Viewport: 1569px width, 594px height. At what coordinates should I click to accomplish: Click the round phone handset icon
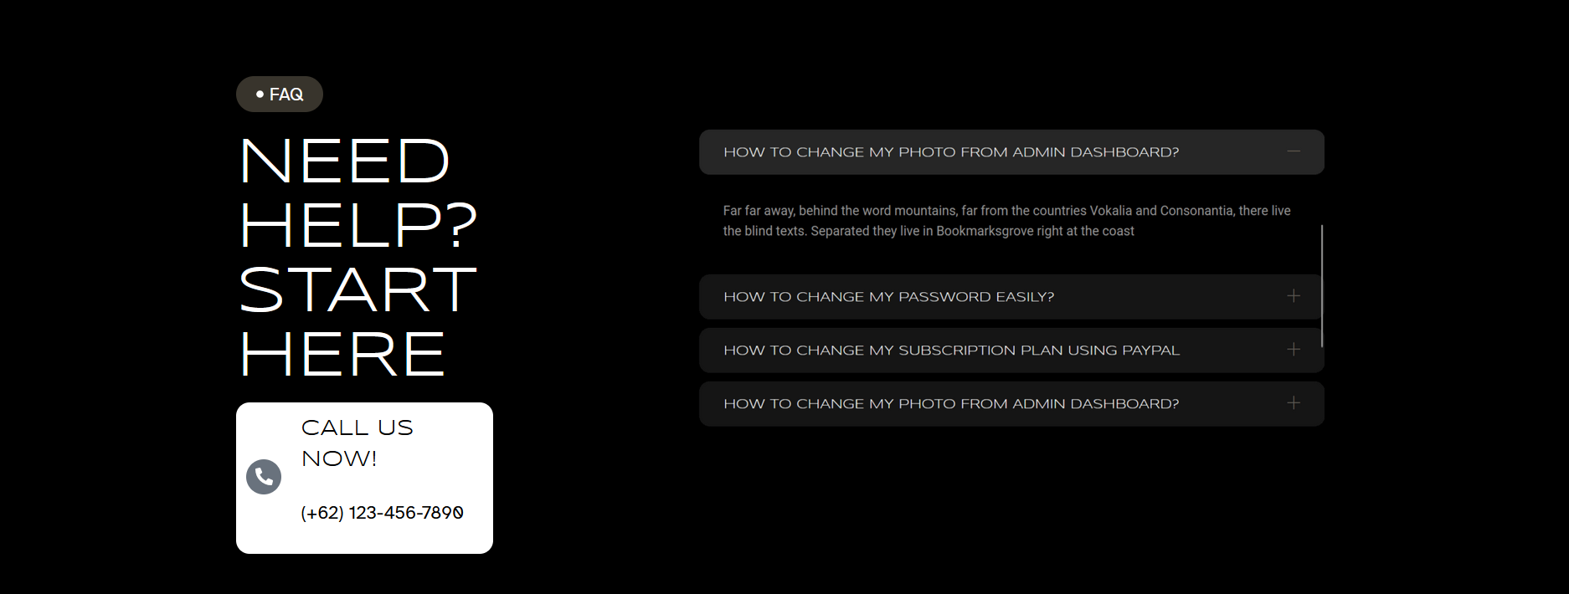tap(264, 477)
